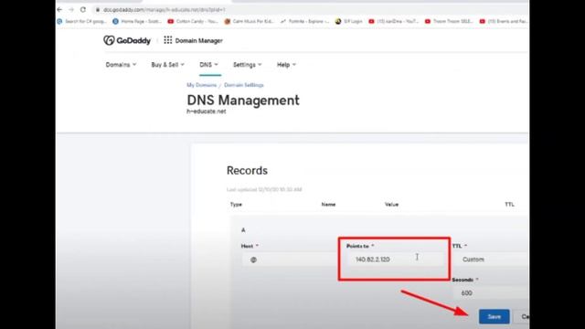This screenshot has height=329, width=585.
Task: Click the browser forward arrow
Action: (x=71, y=10)
